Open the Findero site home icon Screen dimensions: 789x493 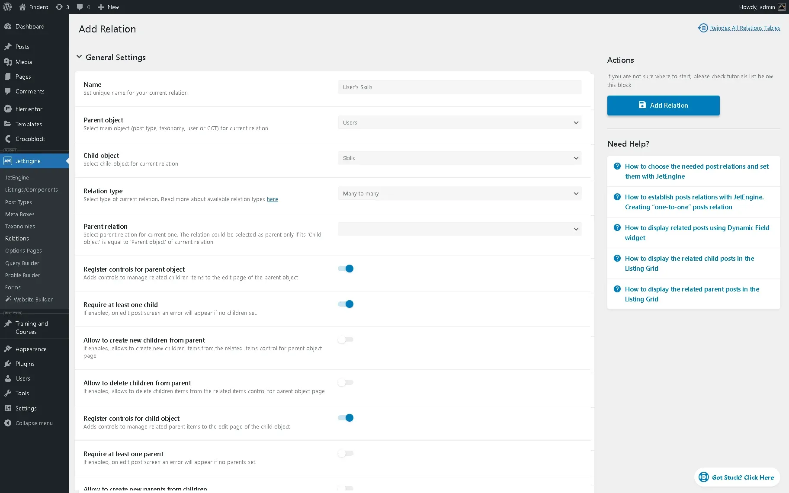(22, 7)
